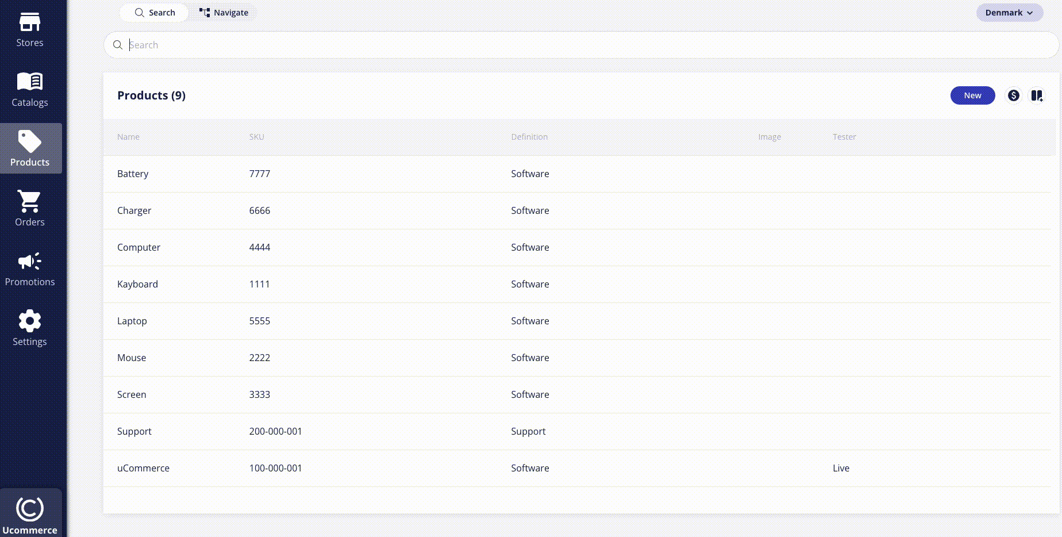Open the Battery product row
1062x537 pixels.
pos(577,174)
